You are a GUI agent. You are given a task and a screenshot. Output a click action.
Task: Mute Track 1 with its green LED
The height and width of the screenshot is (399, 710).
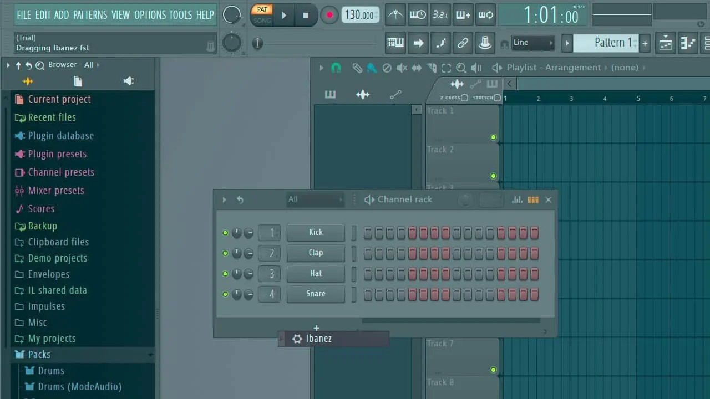pyautogui.click(x=493, y=137)
